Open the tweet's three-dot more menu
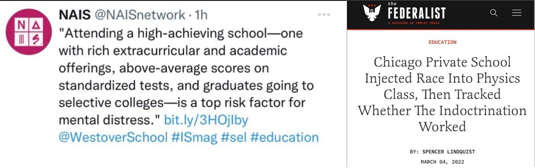Viewport: 535px width, 168px height. point(324,15)
